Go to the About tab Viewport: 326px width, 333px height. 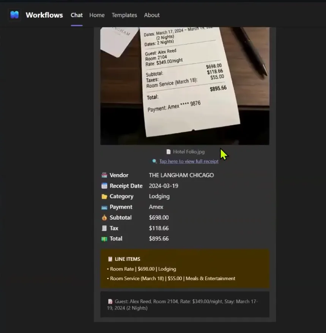(152, 15)
